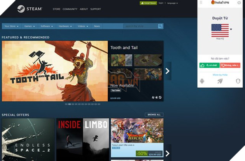The height and width of the screenshot is (161, 245).
Task: Open the SUPPORT menu item
Action: click(x=96, y=9)
